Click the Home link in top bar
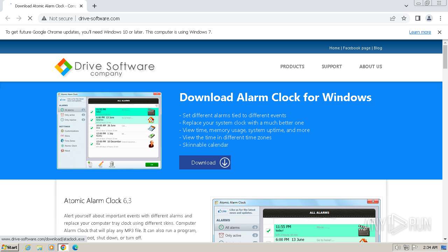 pyautogui.click(x=335, y=48)
